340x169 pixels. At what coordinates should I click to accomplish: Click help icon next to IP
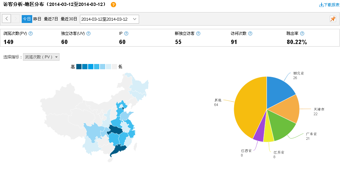126,33
